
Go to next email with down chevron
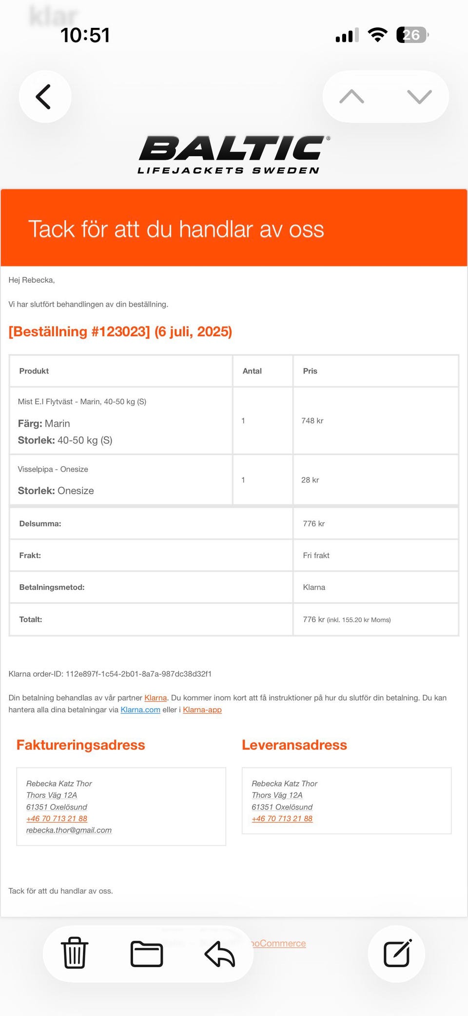(419, 97)
